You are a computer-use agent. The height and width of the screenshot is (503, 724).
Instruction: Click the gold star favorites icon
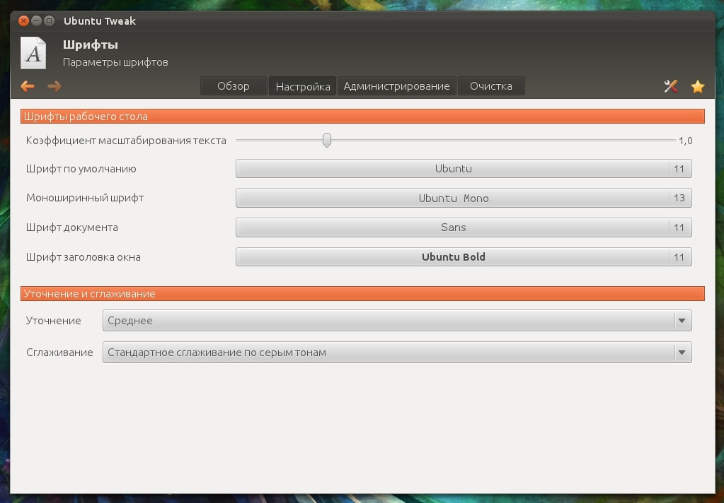tap(698, 86)
